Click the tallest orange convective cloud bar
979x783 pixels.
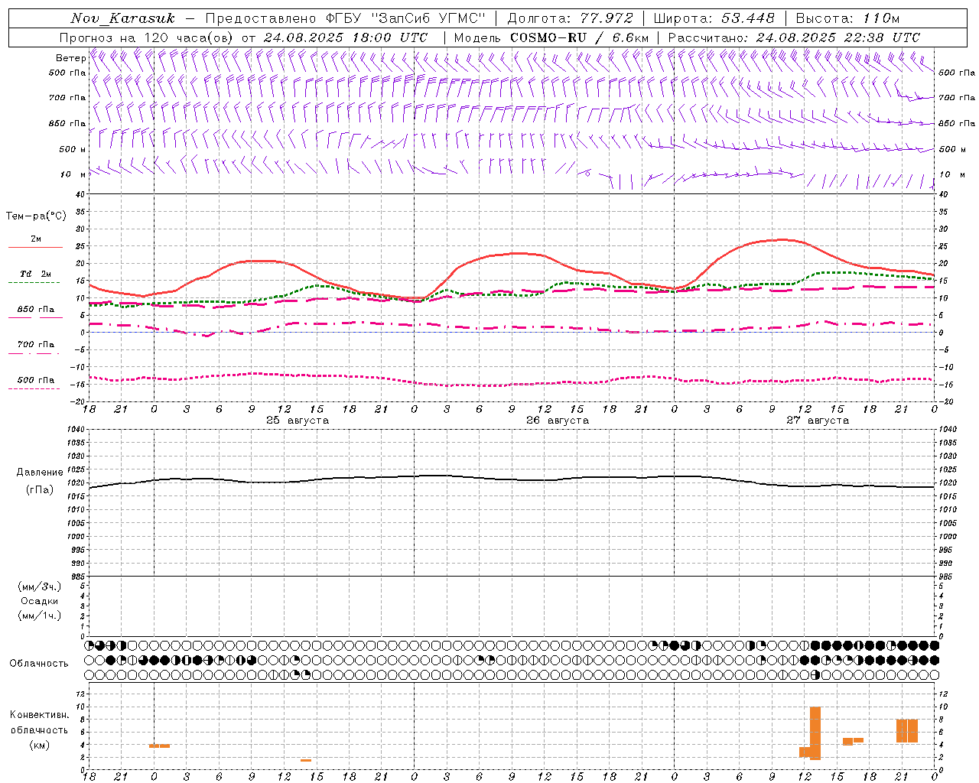point(815,733)
